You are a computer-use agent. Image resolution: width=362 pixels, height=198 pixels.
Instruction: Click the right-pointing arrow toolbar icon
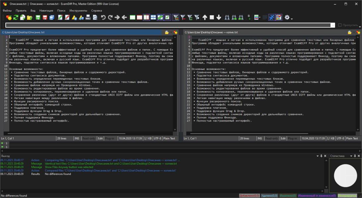117,17
